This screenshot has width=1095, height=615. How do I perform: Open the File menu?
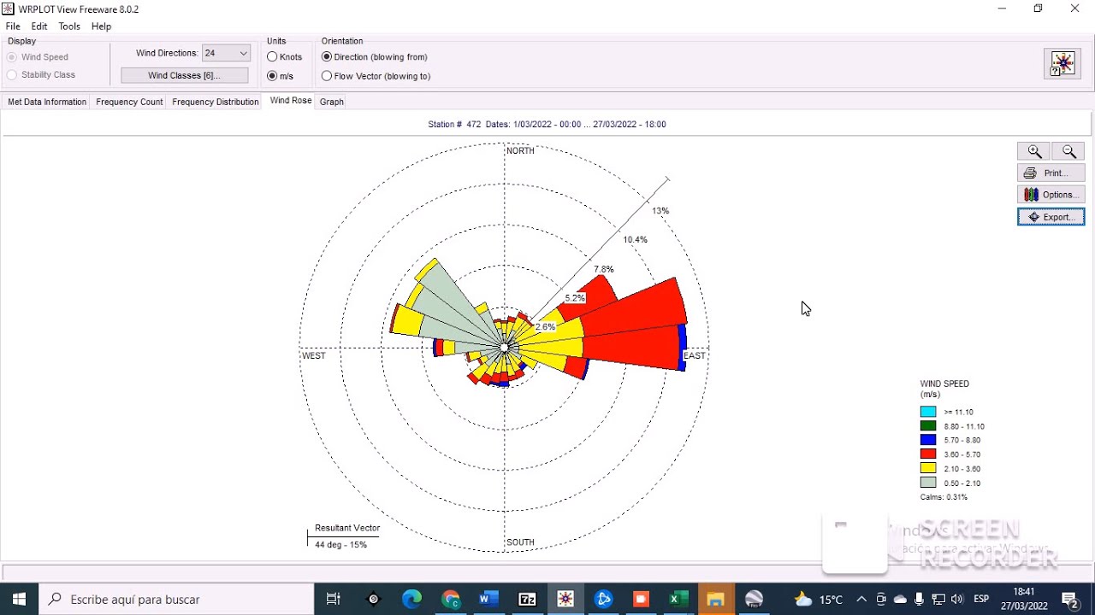(x=13, y=26)
